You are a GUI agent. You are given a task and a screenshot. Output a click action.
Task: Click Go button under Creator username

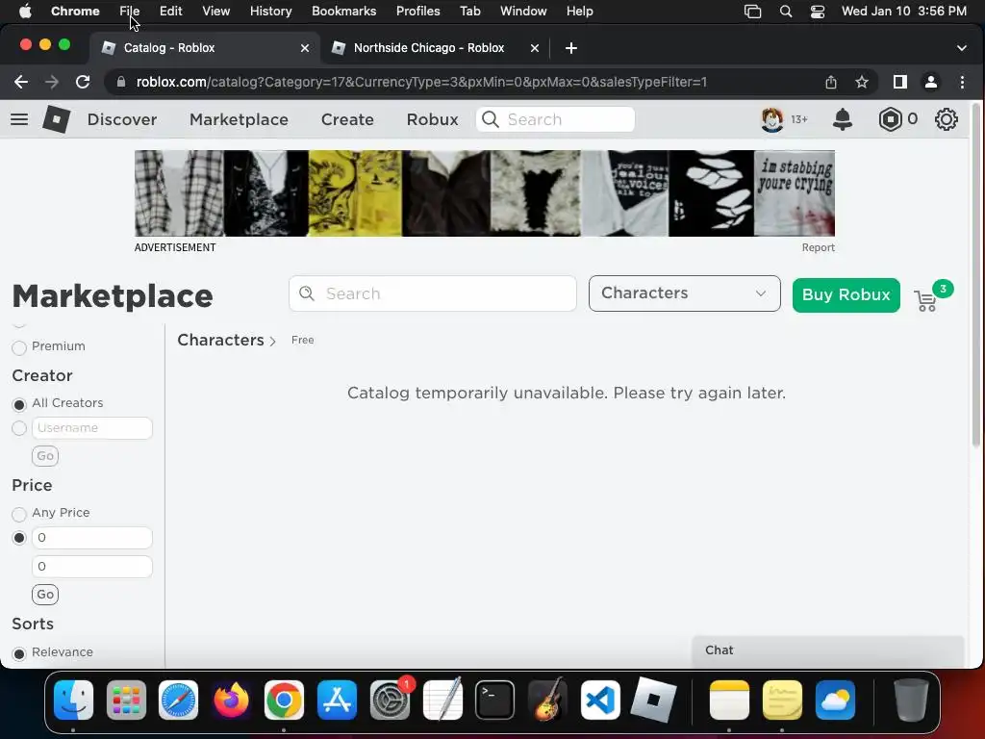click(x=45, y=455)
